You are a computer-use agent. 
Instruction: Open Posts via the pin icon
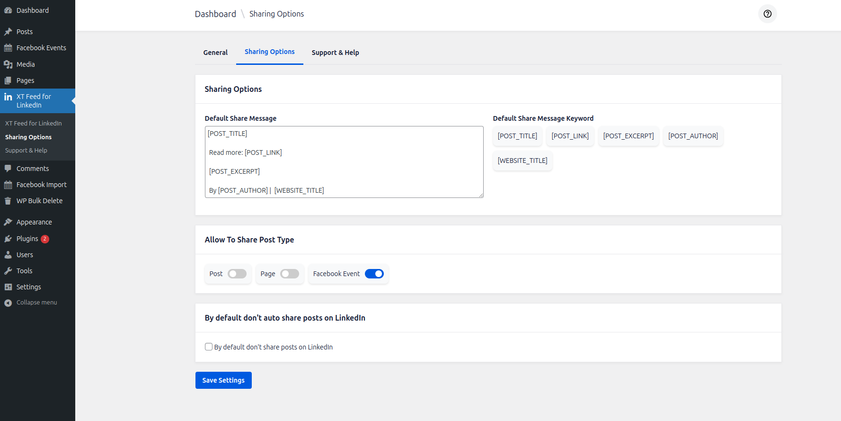[x=8, y=32]
